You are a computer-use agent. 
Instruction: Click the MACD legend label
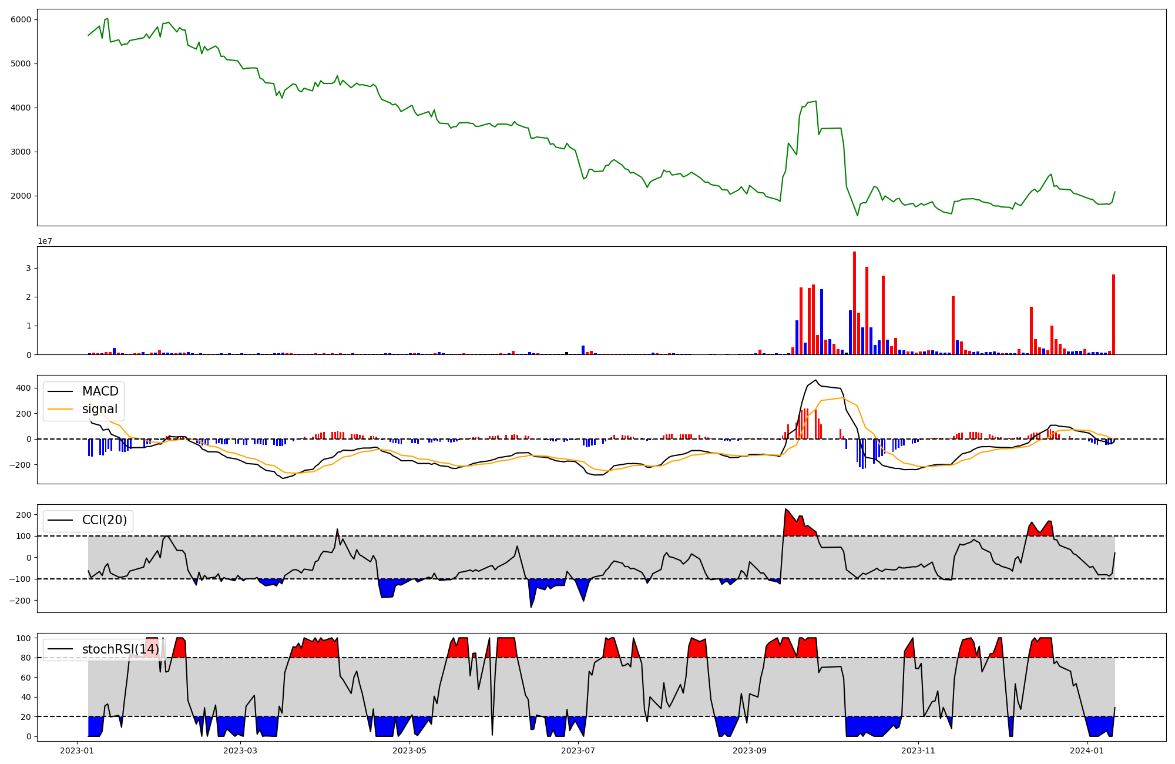tap(100, 391)
